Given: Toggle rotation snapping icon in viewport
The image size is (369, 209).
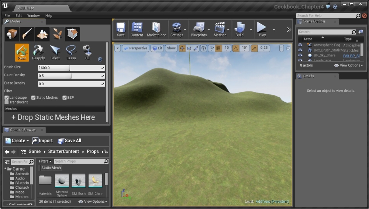Looking at the screenshot, I should coord(235,48).
